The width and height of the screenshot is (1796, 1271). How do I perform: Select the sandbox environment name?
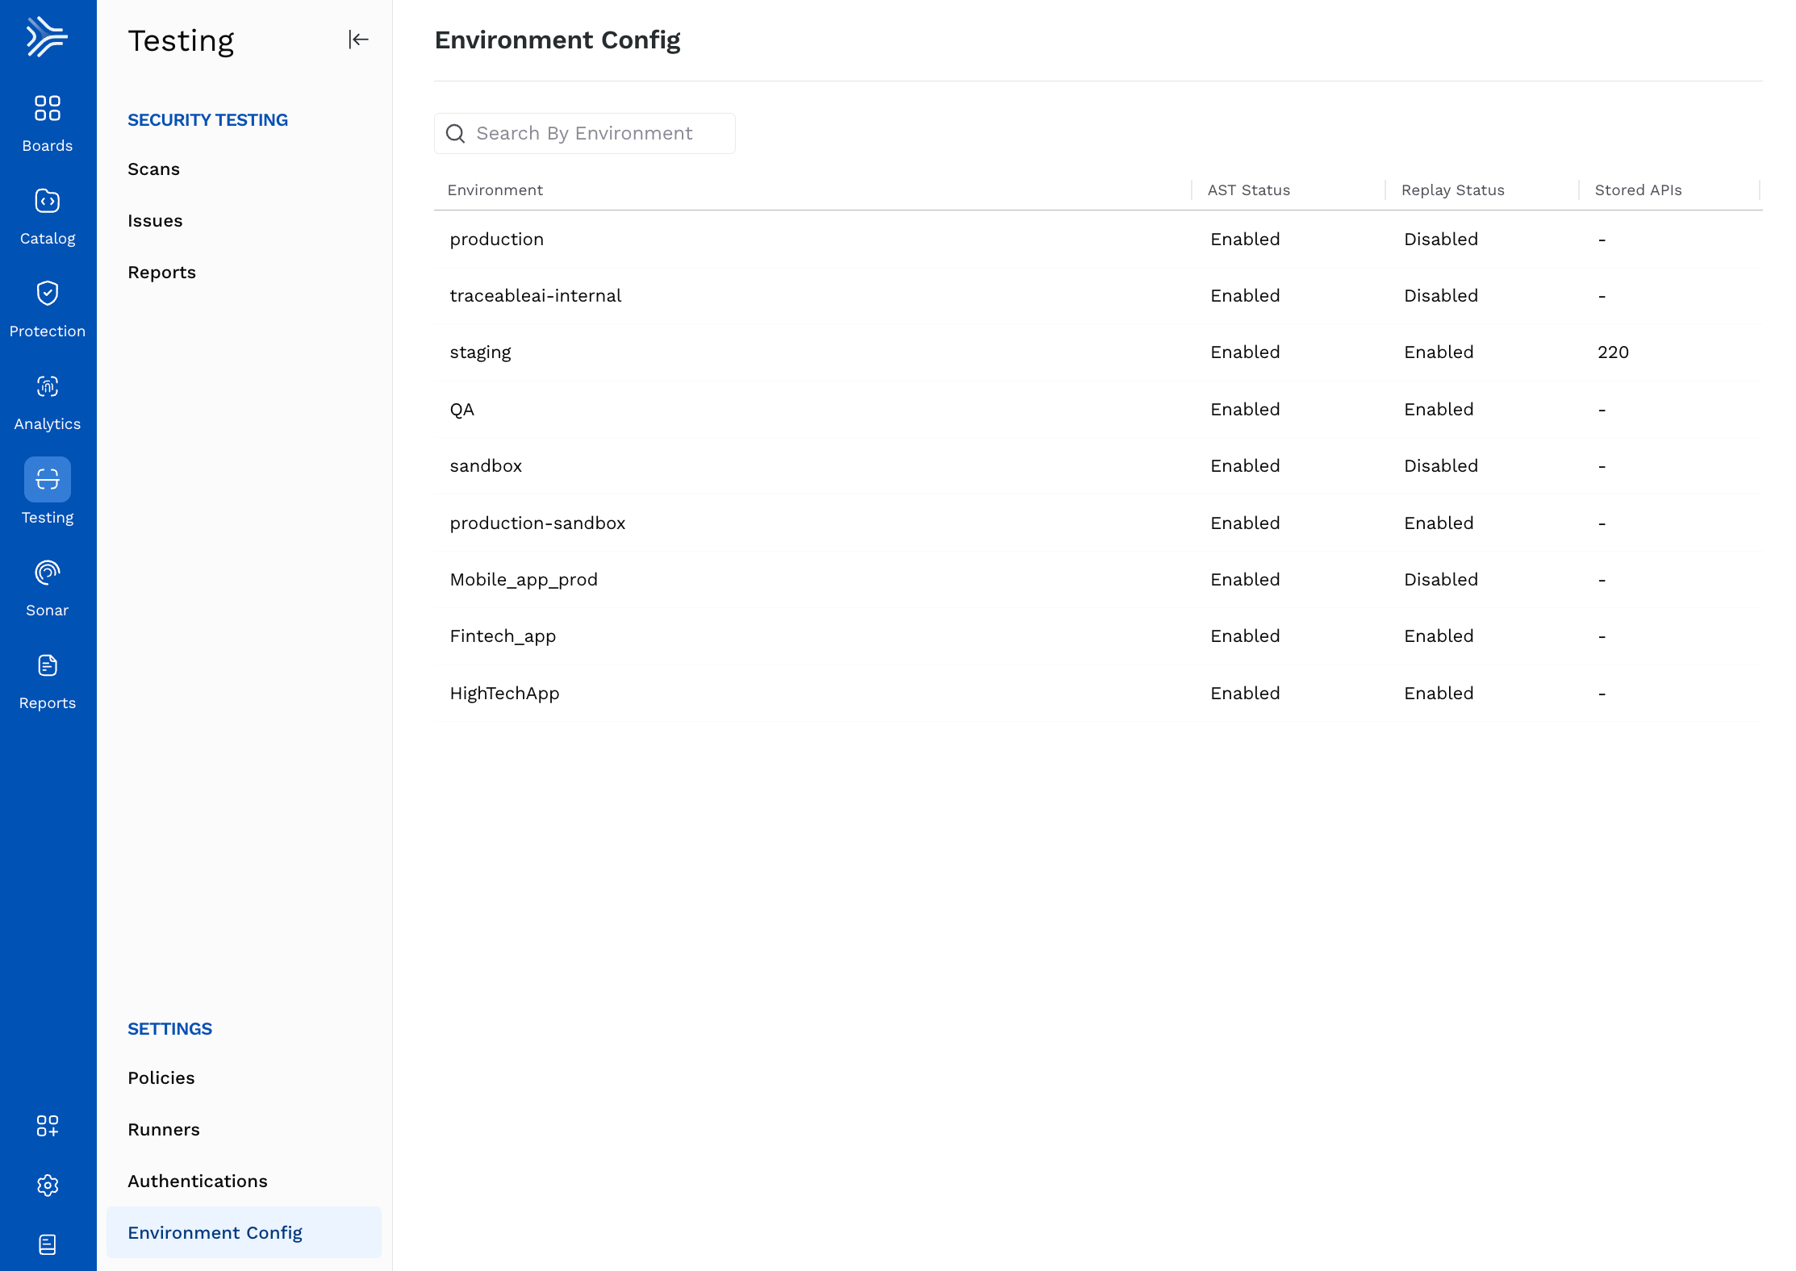pyautogui.click(x=486, y=466)
